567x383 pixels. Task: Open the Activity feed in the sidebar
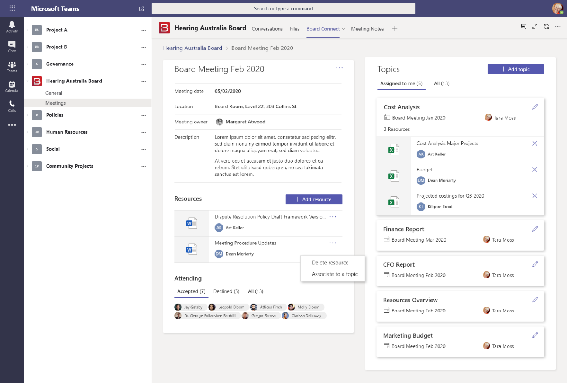pos(12,26)
